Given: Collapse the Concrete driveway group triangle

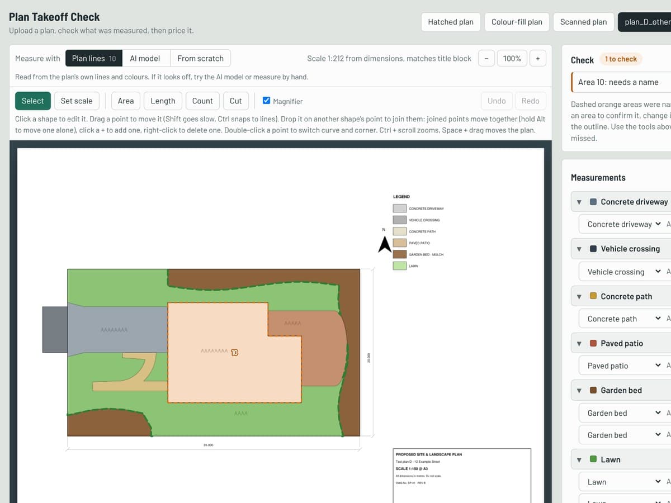Looking at the screenshot, I should coord(579,202).
